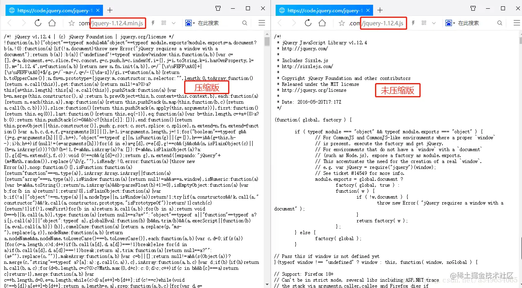The height and width of the screenshot is (288, 522).
Task: Go to home page in left browser window
Action: [x=52, y=23]
